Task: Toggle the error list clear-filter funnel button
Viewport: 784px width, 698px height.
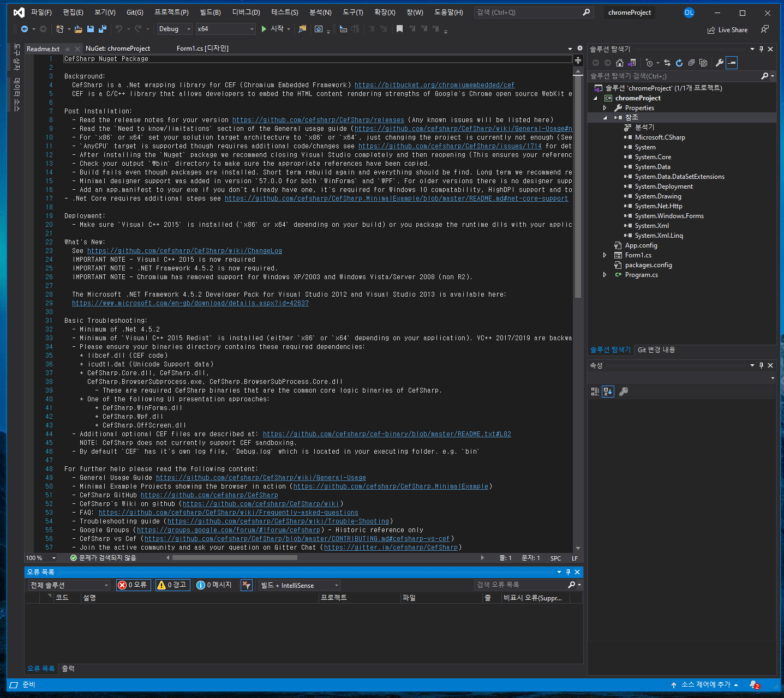Action: [x=247, y=585]
